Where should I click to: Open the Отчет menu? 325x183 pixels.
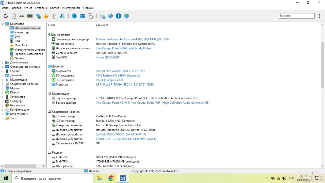coord(28,8)
